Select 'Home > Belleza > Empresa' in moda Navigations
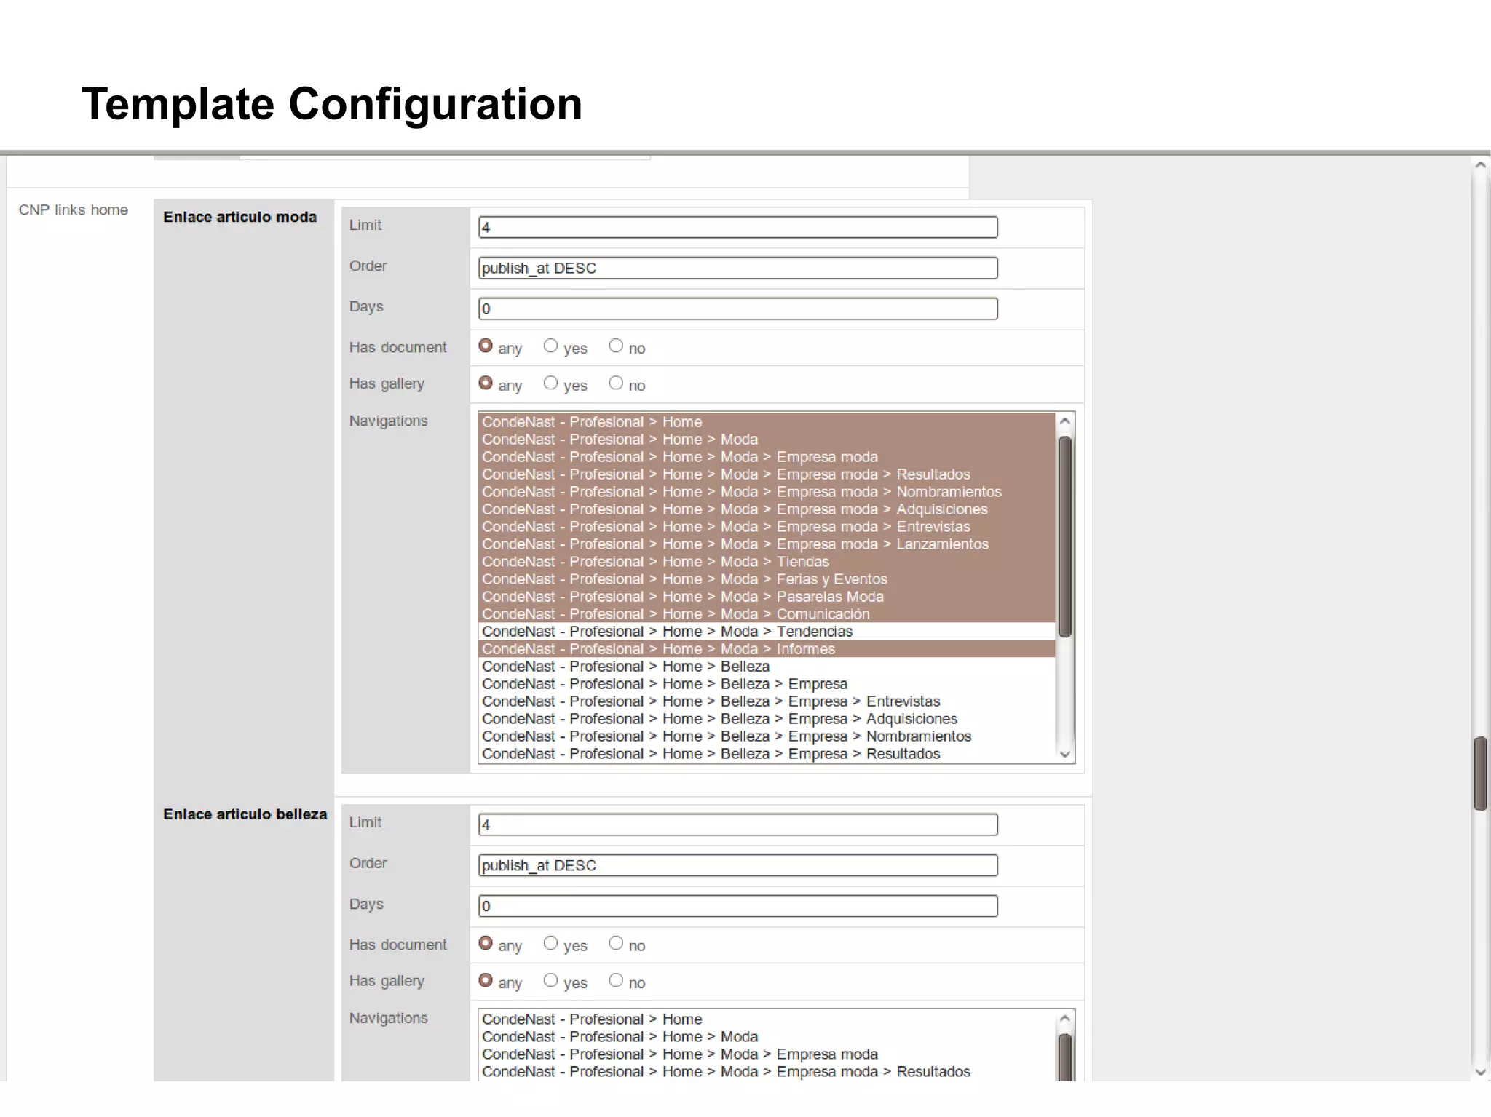This screenshot has width=1491, height=1117. pyautogui.click(x=767, y=684)
